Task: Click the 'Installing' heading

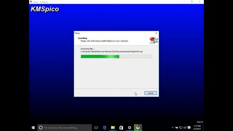Action: click(83, 38)
